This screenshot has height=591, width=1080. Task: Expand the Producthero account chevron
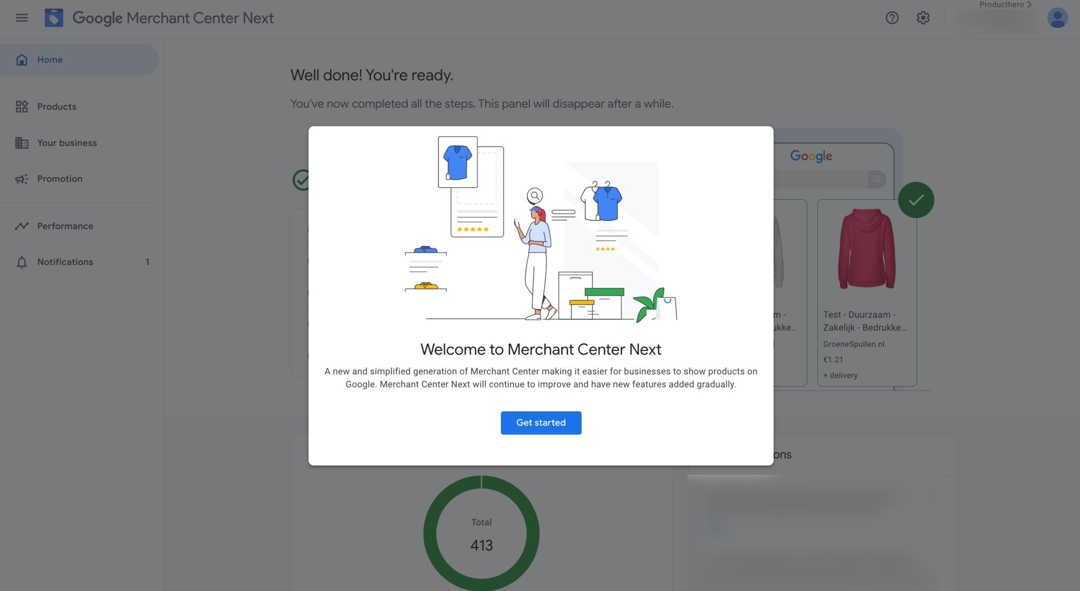[x=1029, y=5]
